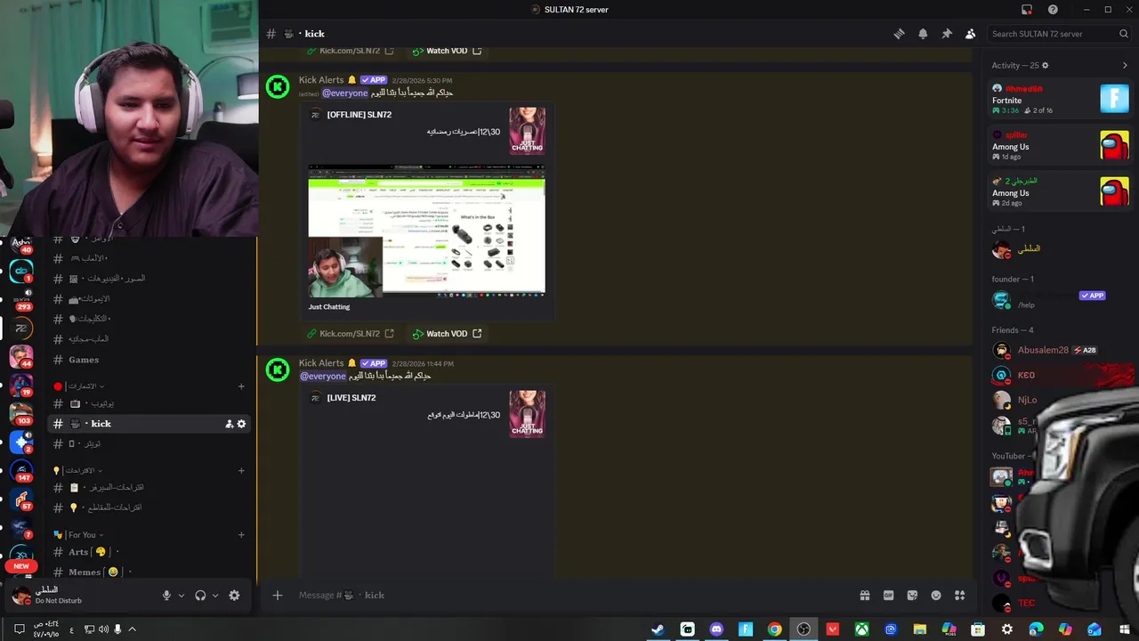Open User Settings gear
This screenshot has width=1139, height=641.
pos(234,596)
